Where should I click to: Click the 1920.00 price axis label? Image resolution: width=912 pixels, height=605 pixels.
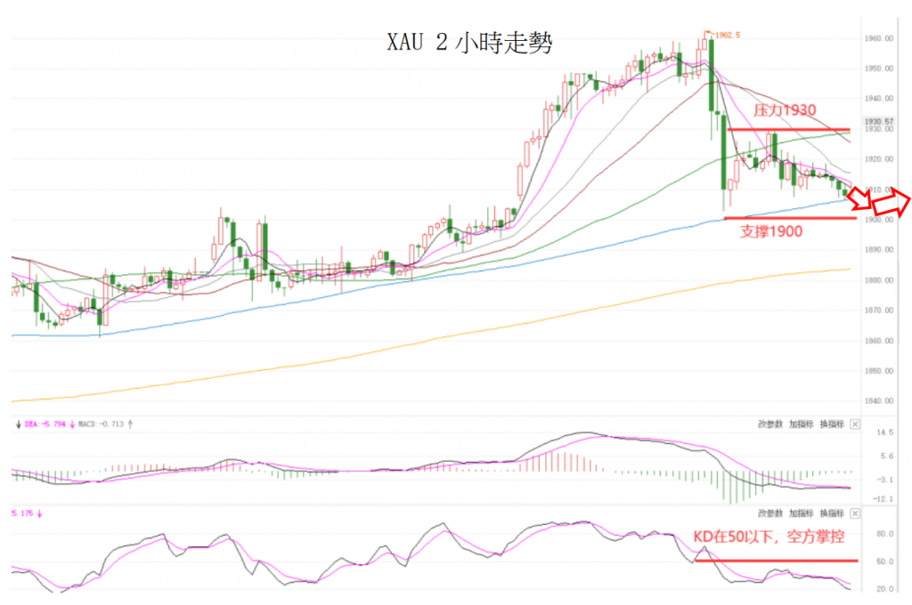point(879,159)
